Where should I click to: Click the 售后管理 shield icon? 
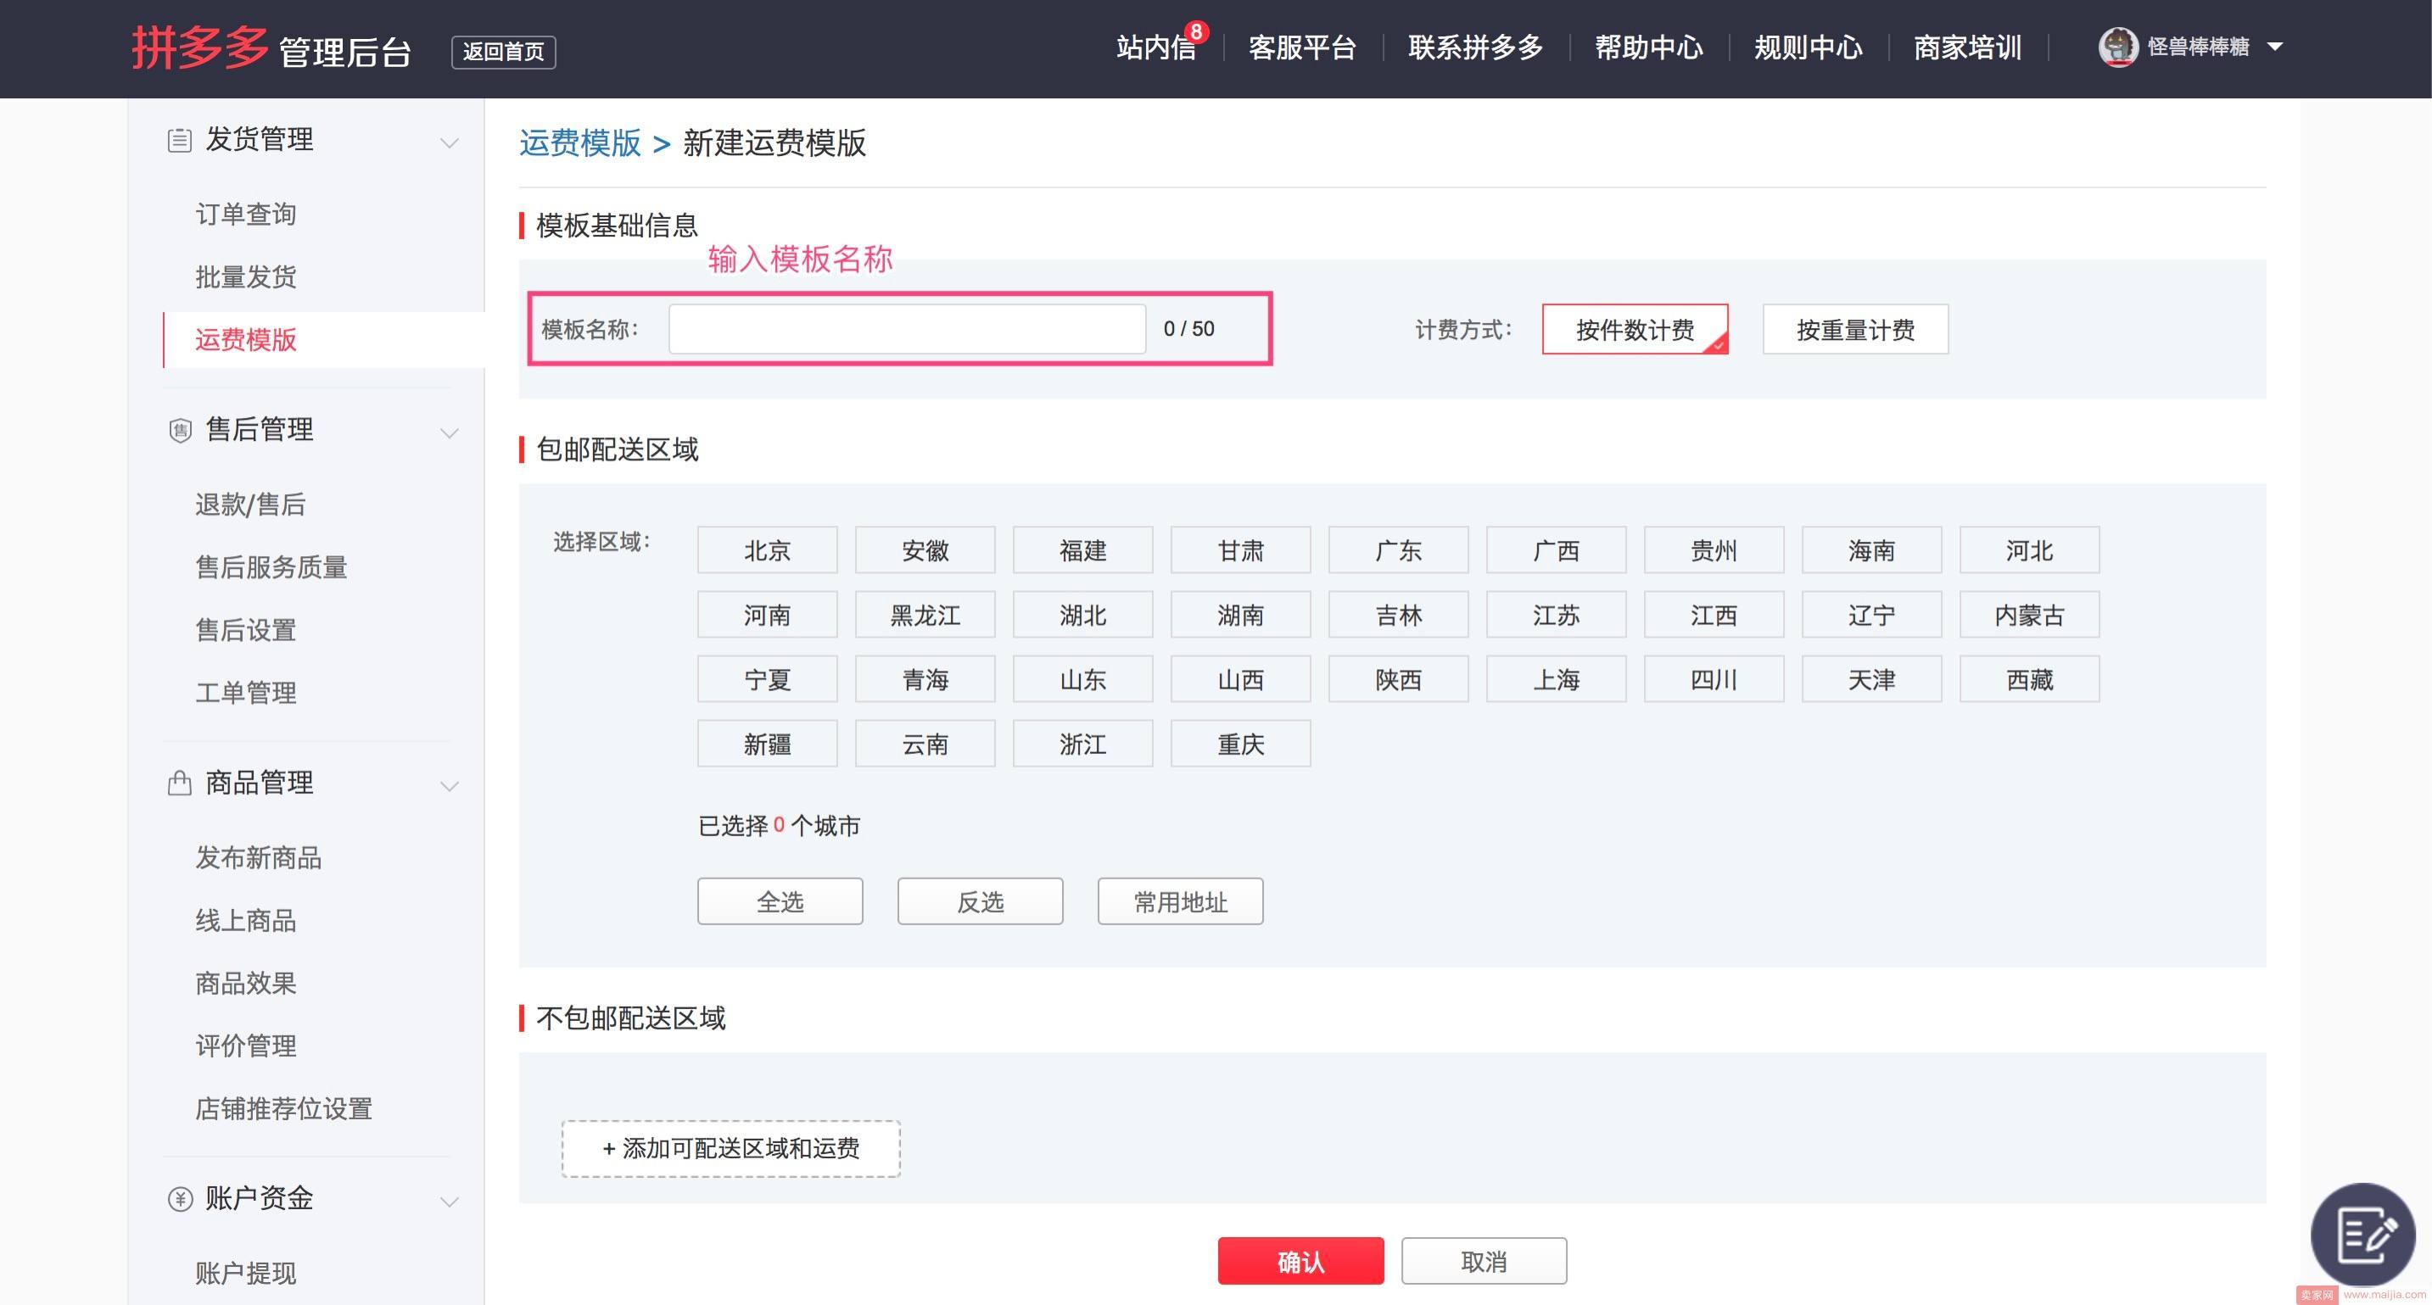tap(179, 430)
